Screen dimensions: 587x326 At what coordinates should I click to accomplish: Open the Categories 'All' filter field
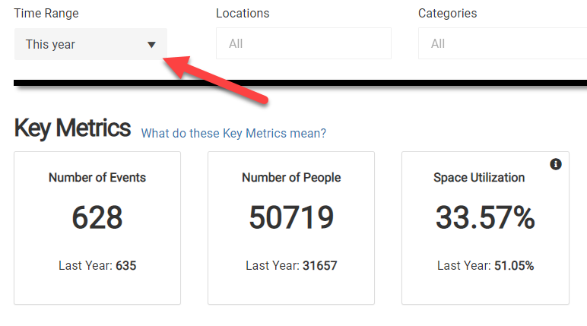point(503,43)
